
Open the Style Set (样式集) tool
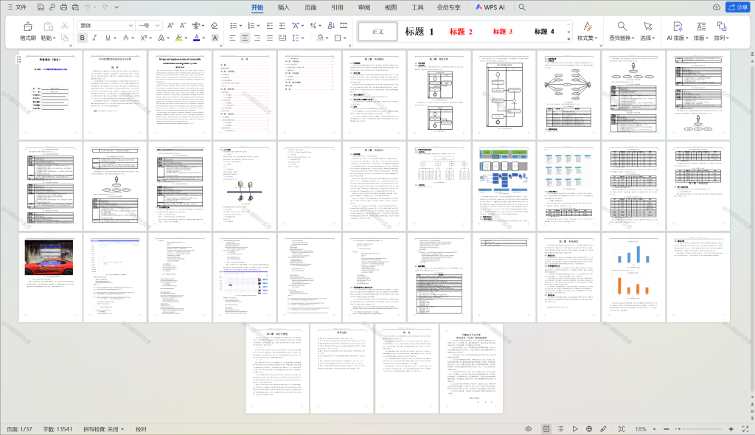588,31
